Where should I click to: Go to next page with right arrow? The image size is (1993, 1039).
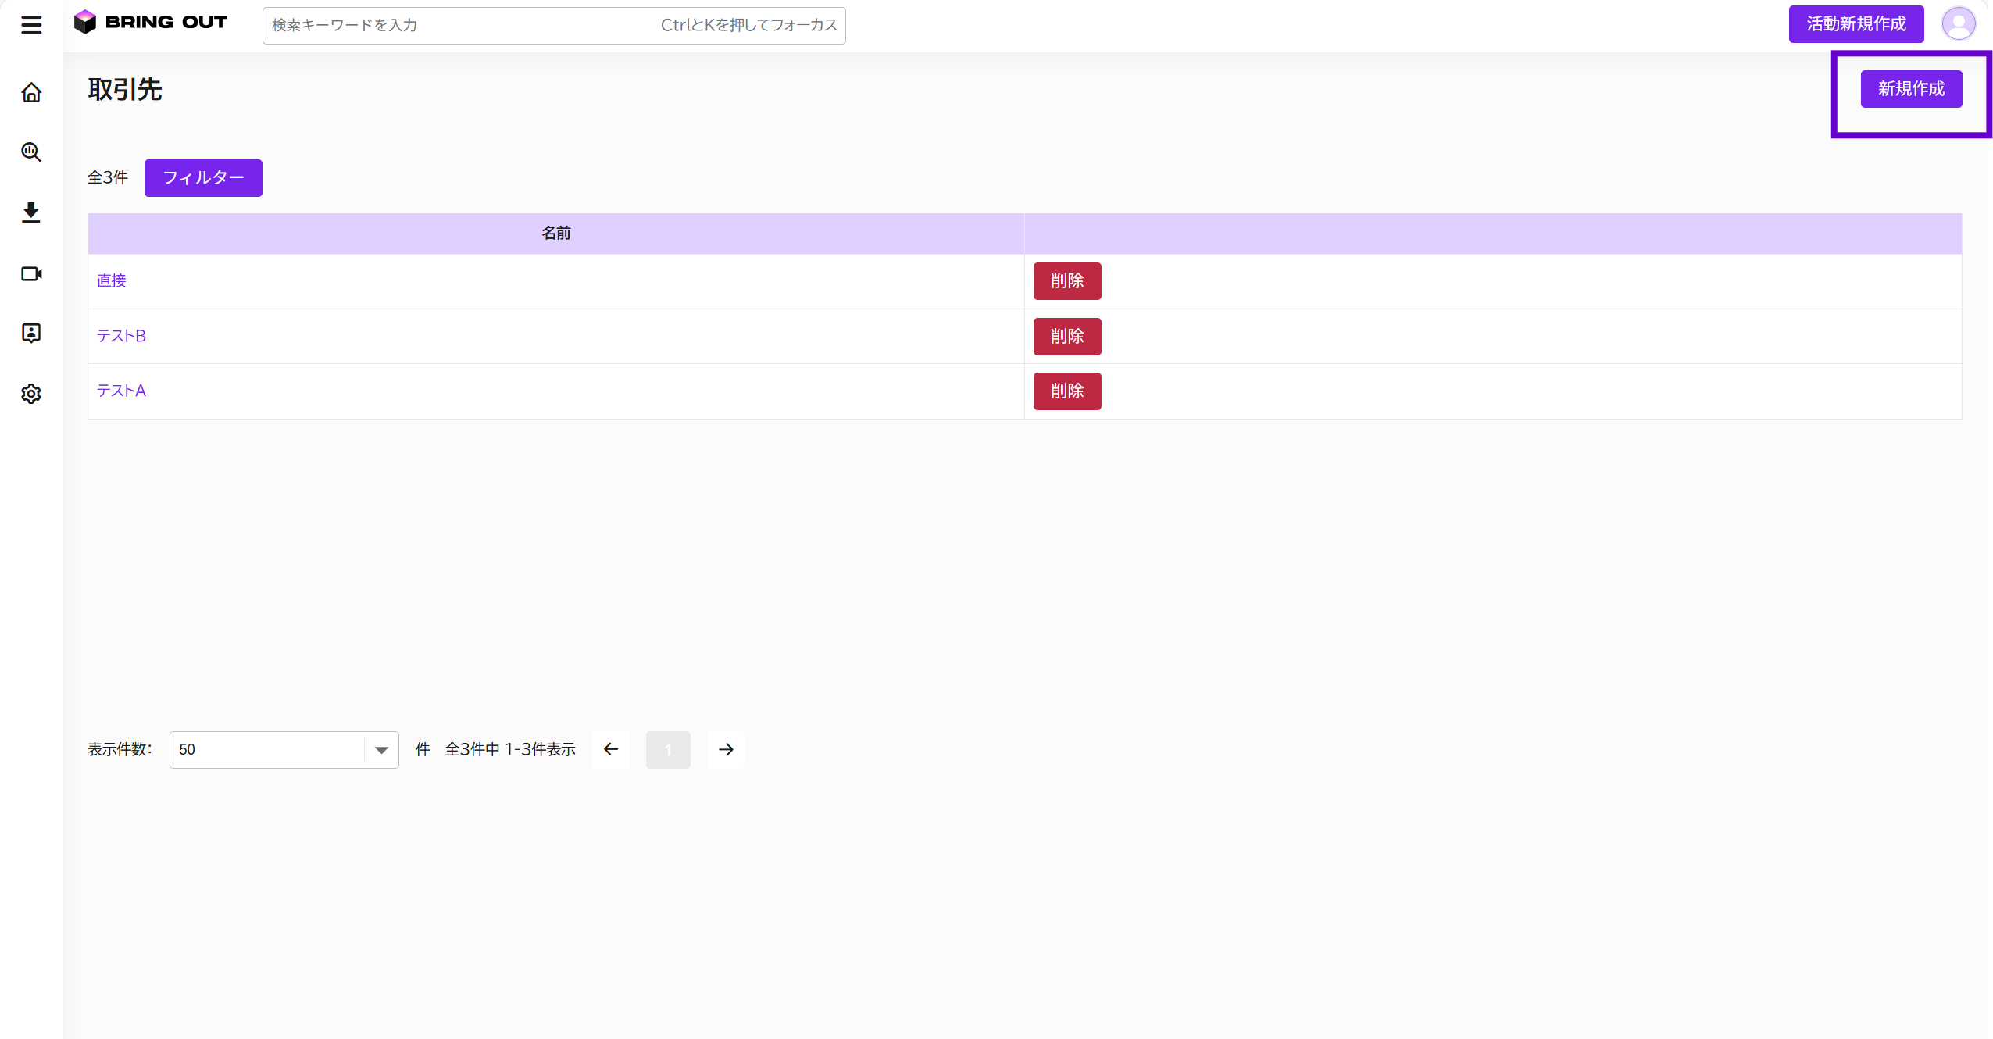click(x=726, y=750)
